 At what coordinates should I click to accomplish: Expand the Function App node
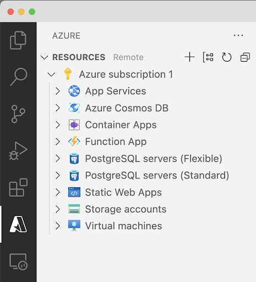(x=58, y=142)
